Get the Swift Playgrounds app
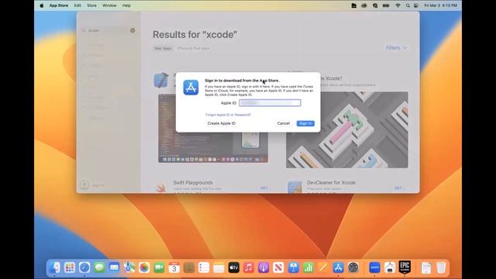496x279 pixels. click(x=264, y=188)
